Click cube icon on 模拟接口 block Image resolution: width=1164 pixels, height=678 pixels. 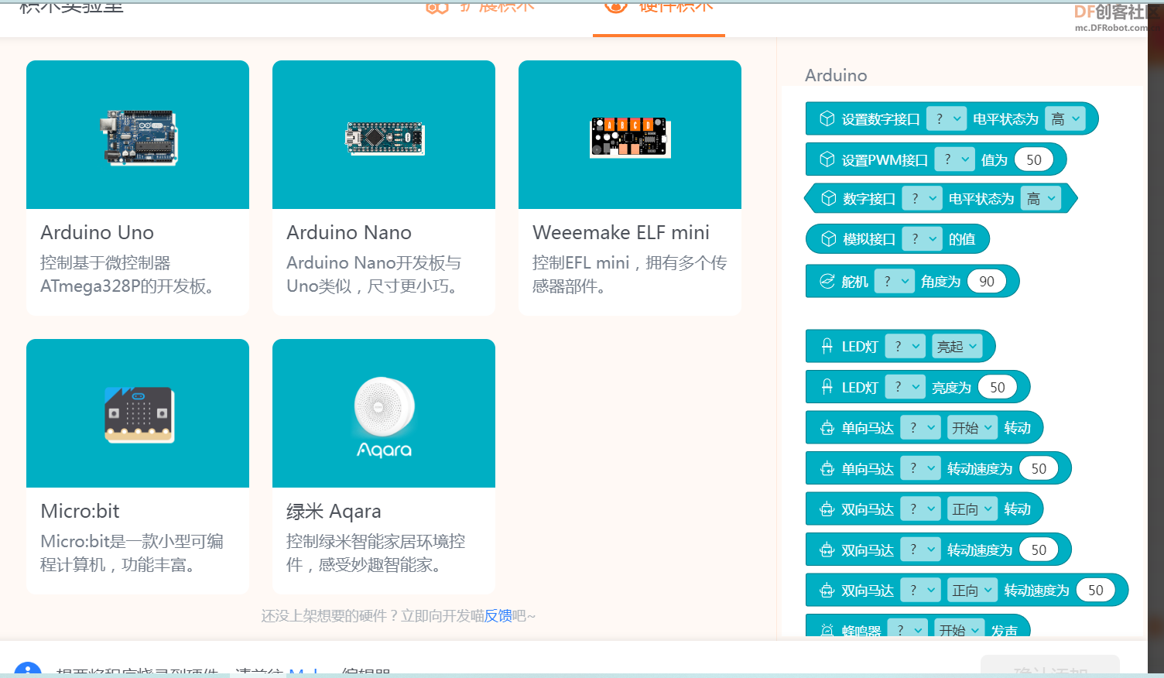[829, 238]
